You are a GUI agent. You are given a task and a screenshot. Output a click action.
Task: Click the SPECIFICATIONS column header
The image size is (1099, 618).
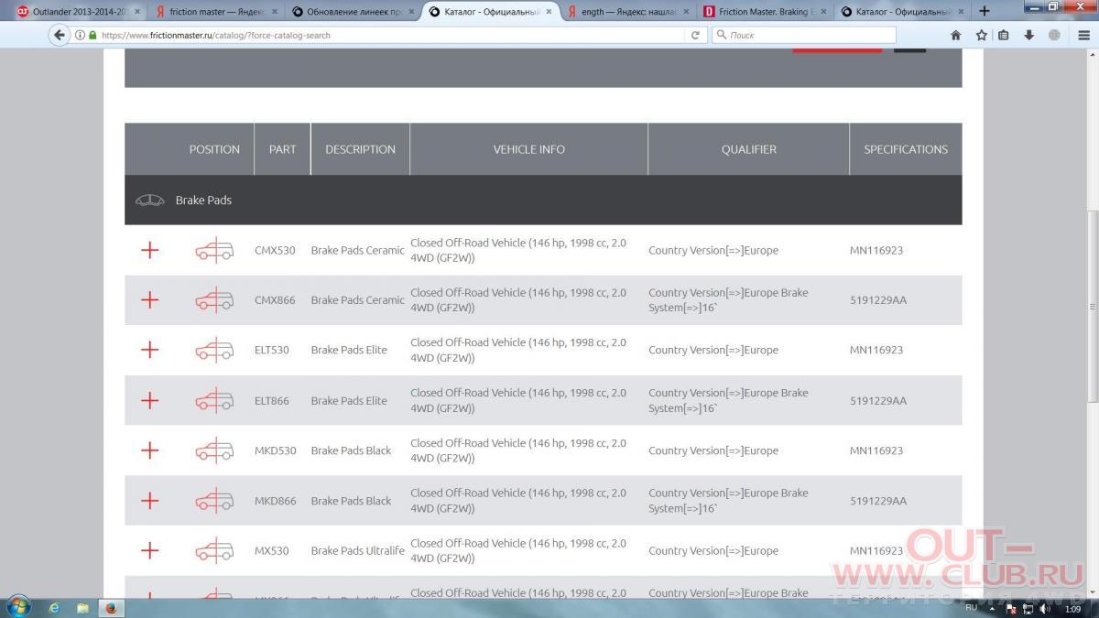pos(906,149)
